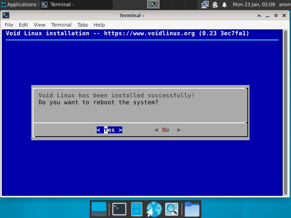Launch Web Browser globe icon in dock

point(154,209)
